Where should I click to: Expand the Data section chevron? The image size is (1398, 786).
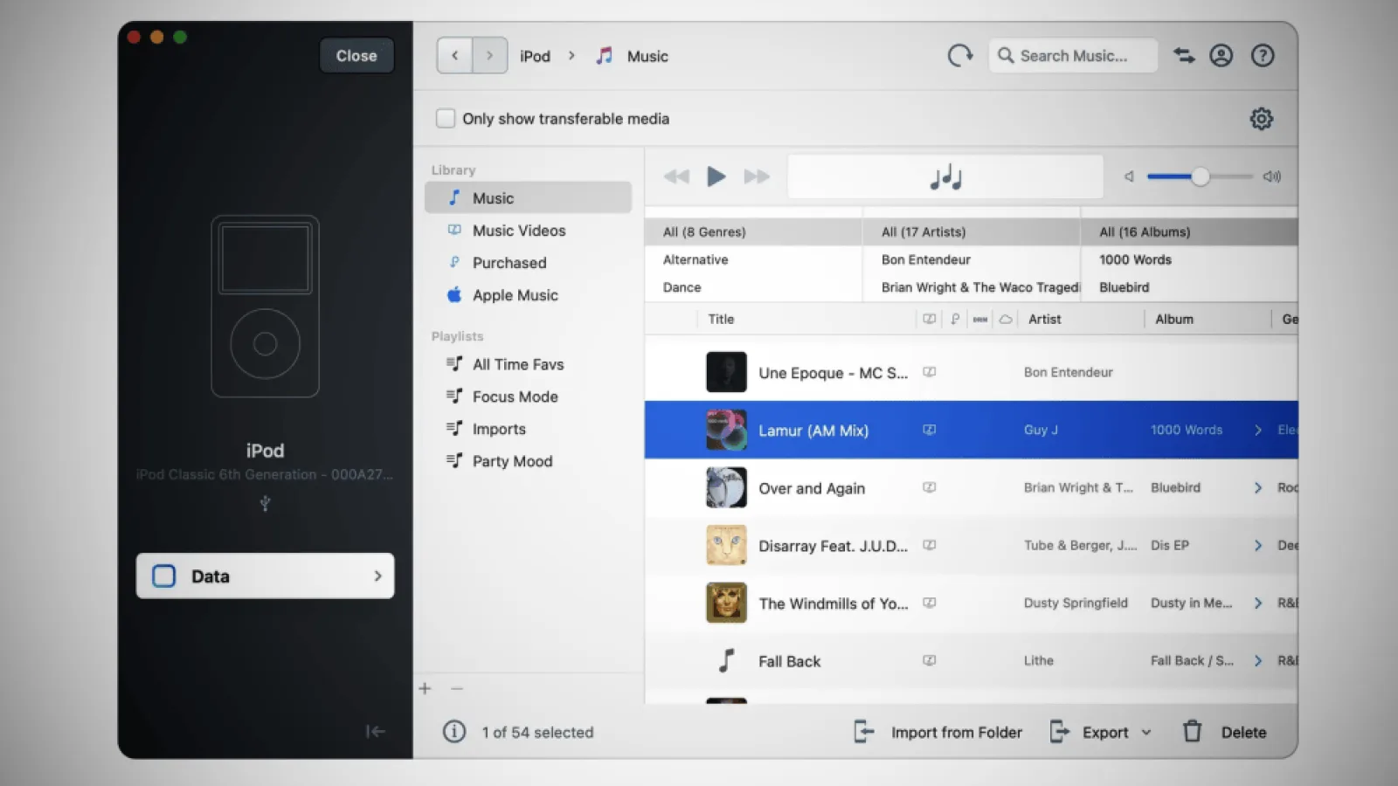pyautogui.click(x=377, y=576)
